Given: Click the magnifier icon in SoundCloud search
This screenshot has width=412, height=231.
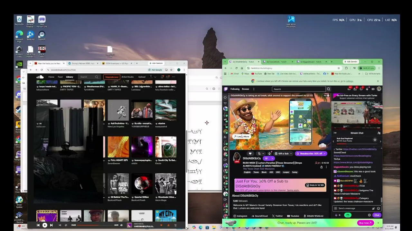Looking at the screenshot, I should coord(97,77).
